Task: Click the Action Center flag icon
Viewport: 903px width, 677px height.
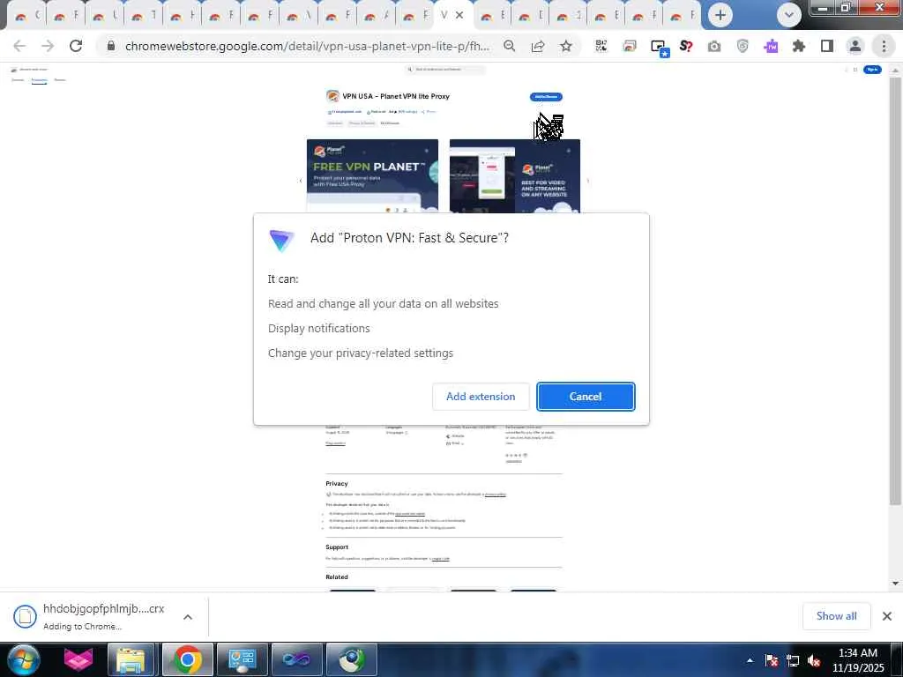Action: point(772,660)
